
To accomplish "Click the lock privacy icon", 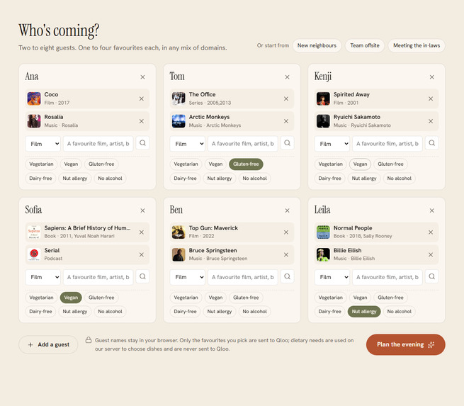I will 89,340.
